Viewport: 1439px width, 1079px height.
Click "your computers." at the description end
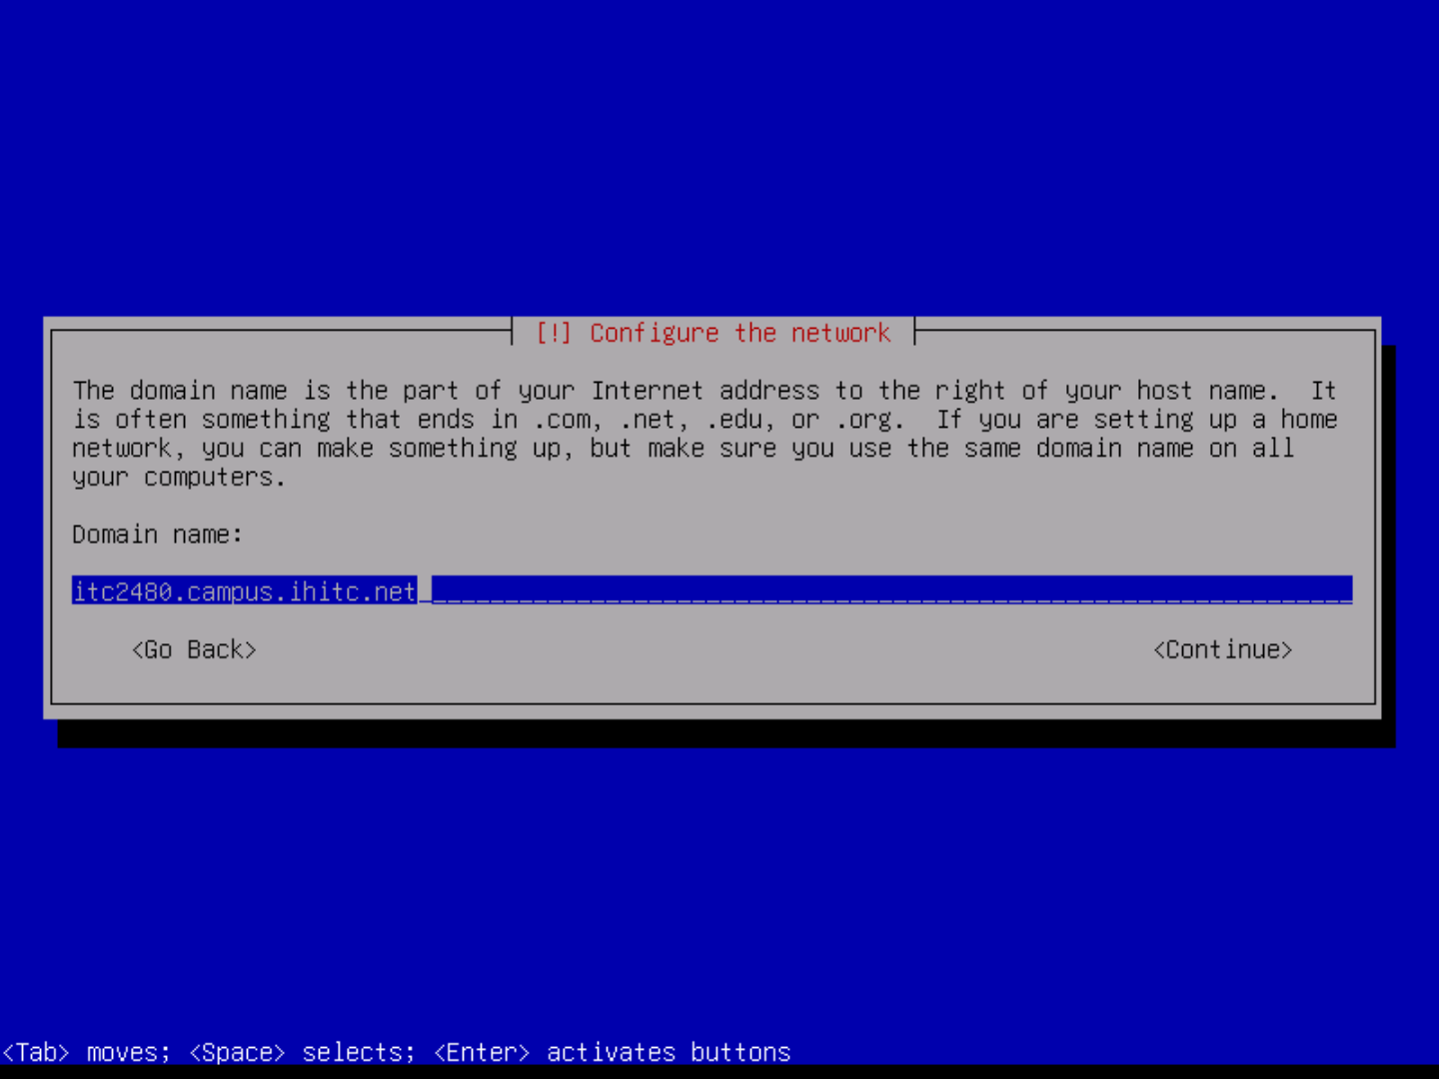coord(178,478)
